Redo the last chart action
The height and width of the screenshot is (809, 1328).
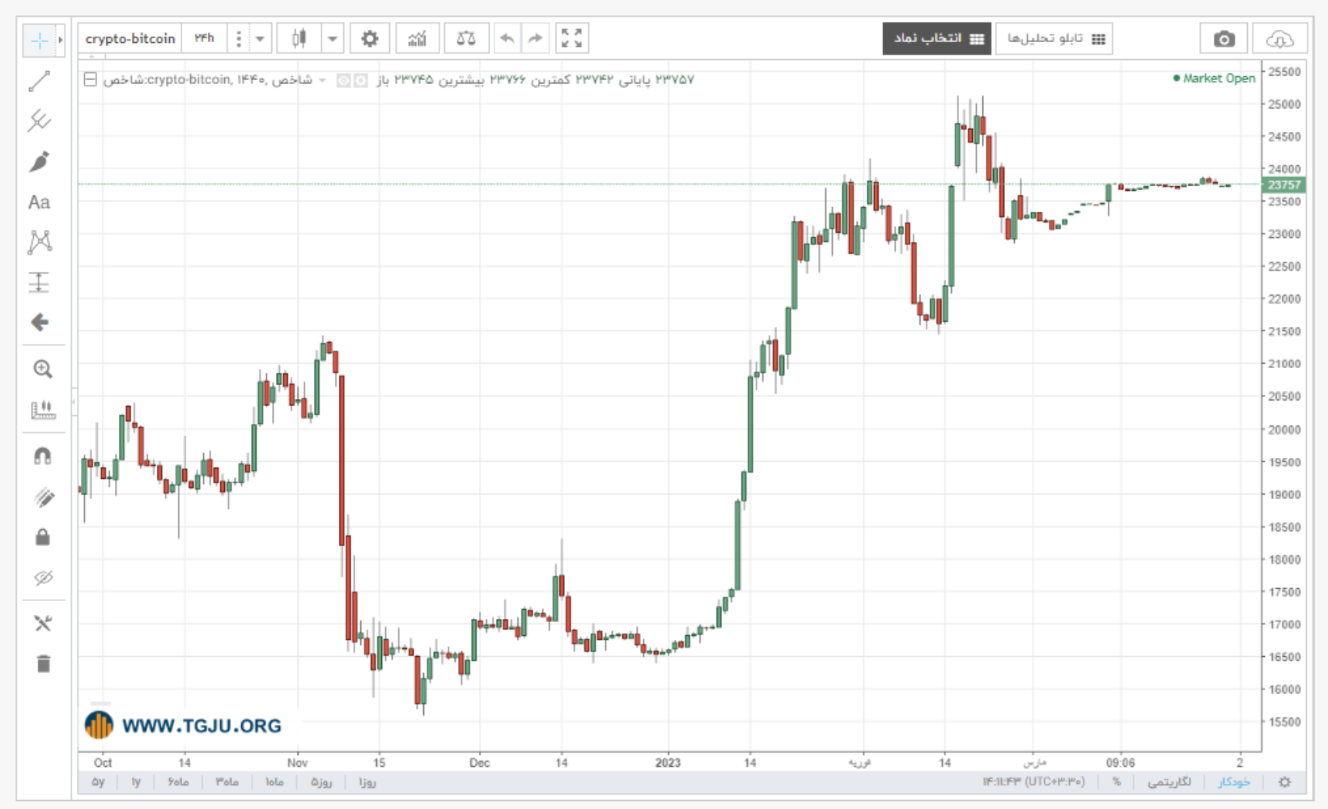pyautogui.click(x=535, y=39)
